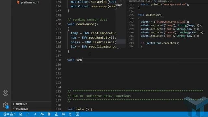Click the errors count in status bar

coord(6,114)
